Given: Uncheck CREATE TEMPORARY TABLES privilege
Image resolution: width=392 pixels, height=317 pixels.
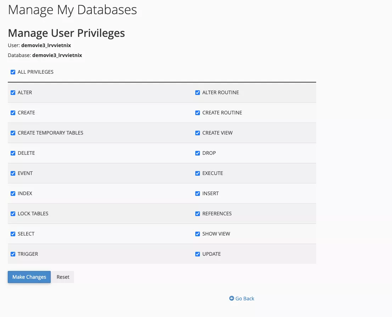Looking at the screenshot, I should click(x=13, y=133).
